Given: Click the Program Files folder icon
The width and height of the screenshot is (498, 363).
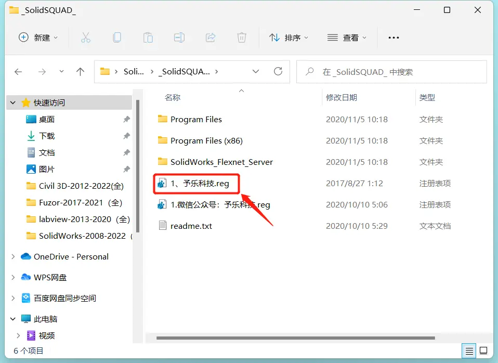Looking at the screenshot, I should click(x=163, y=119).
